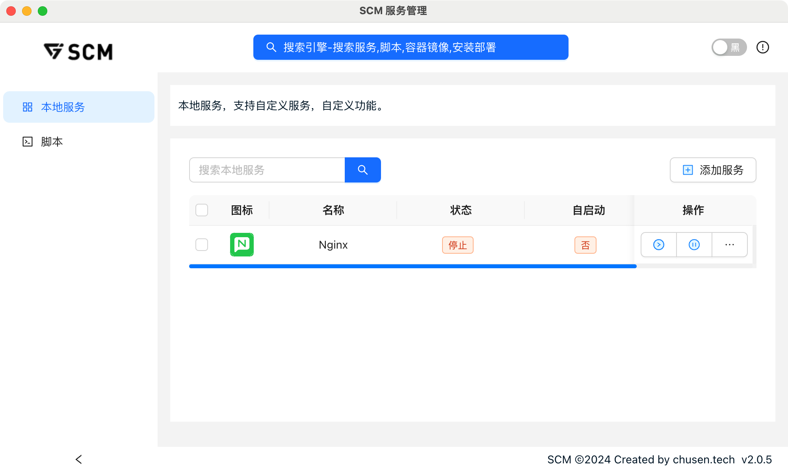Toggle the dark mode switch

tap(729, 47)
